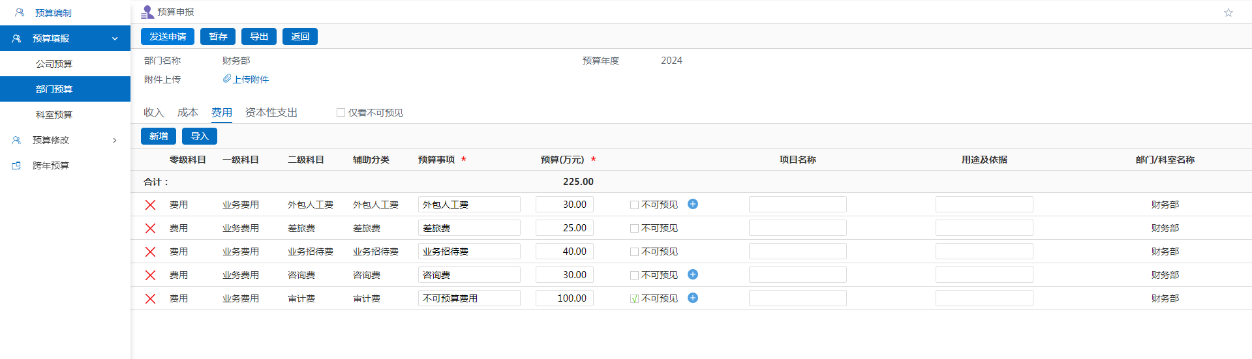Uncheck 不可预见 for the 审计费 row
This screenshot has height=359, width=1252.
634,299
